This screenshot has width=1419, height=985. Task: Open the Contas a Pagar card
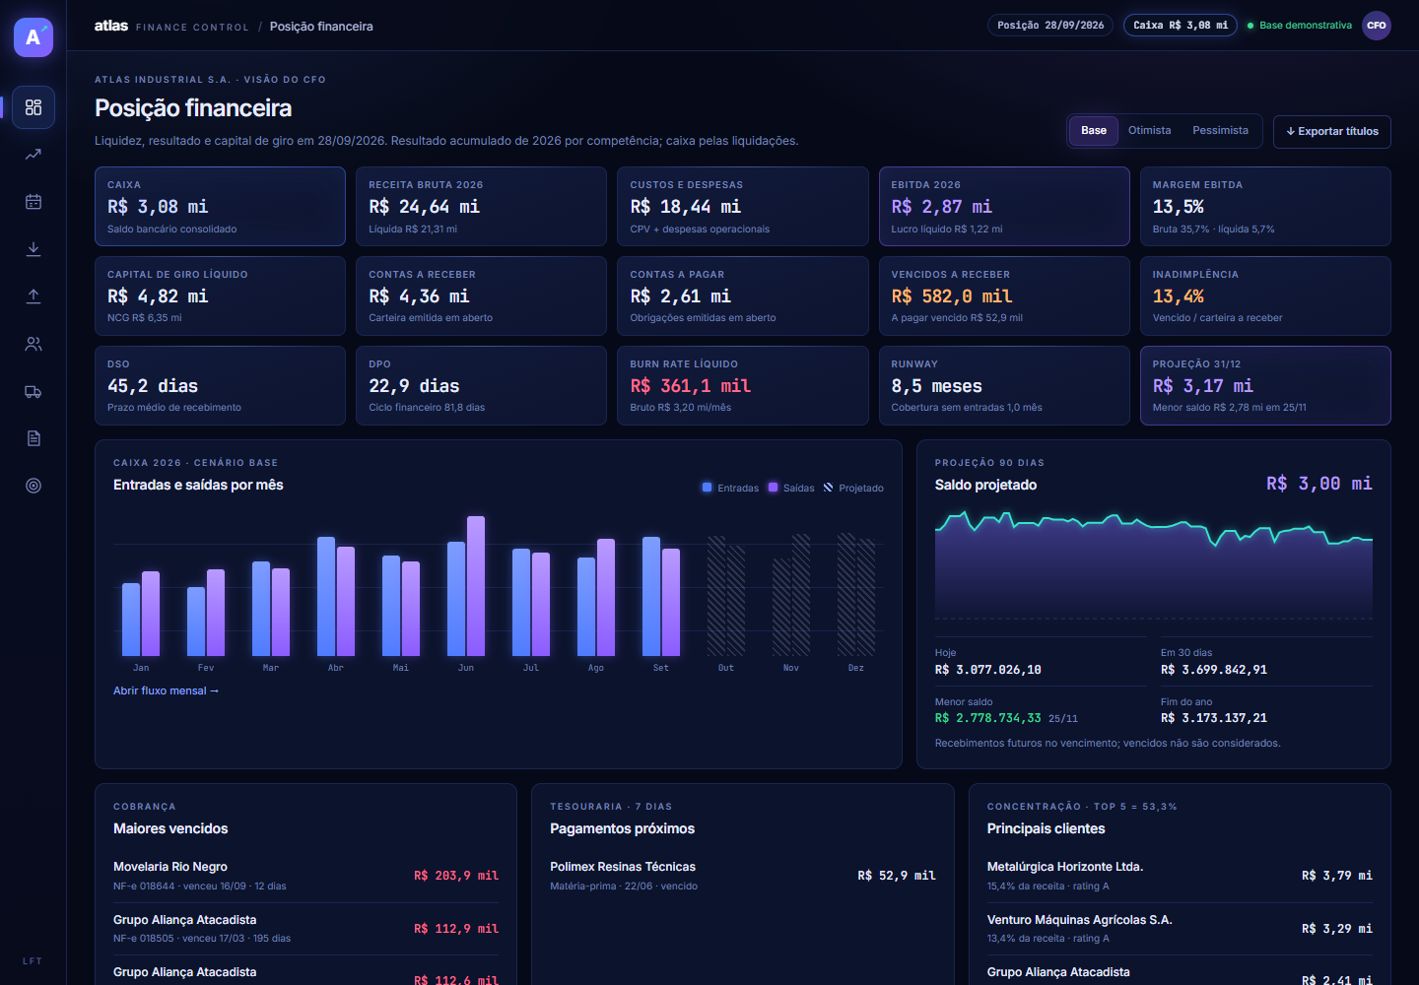743,295
